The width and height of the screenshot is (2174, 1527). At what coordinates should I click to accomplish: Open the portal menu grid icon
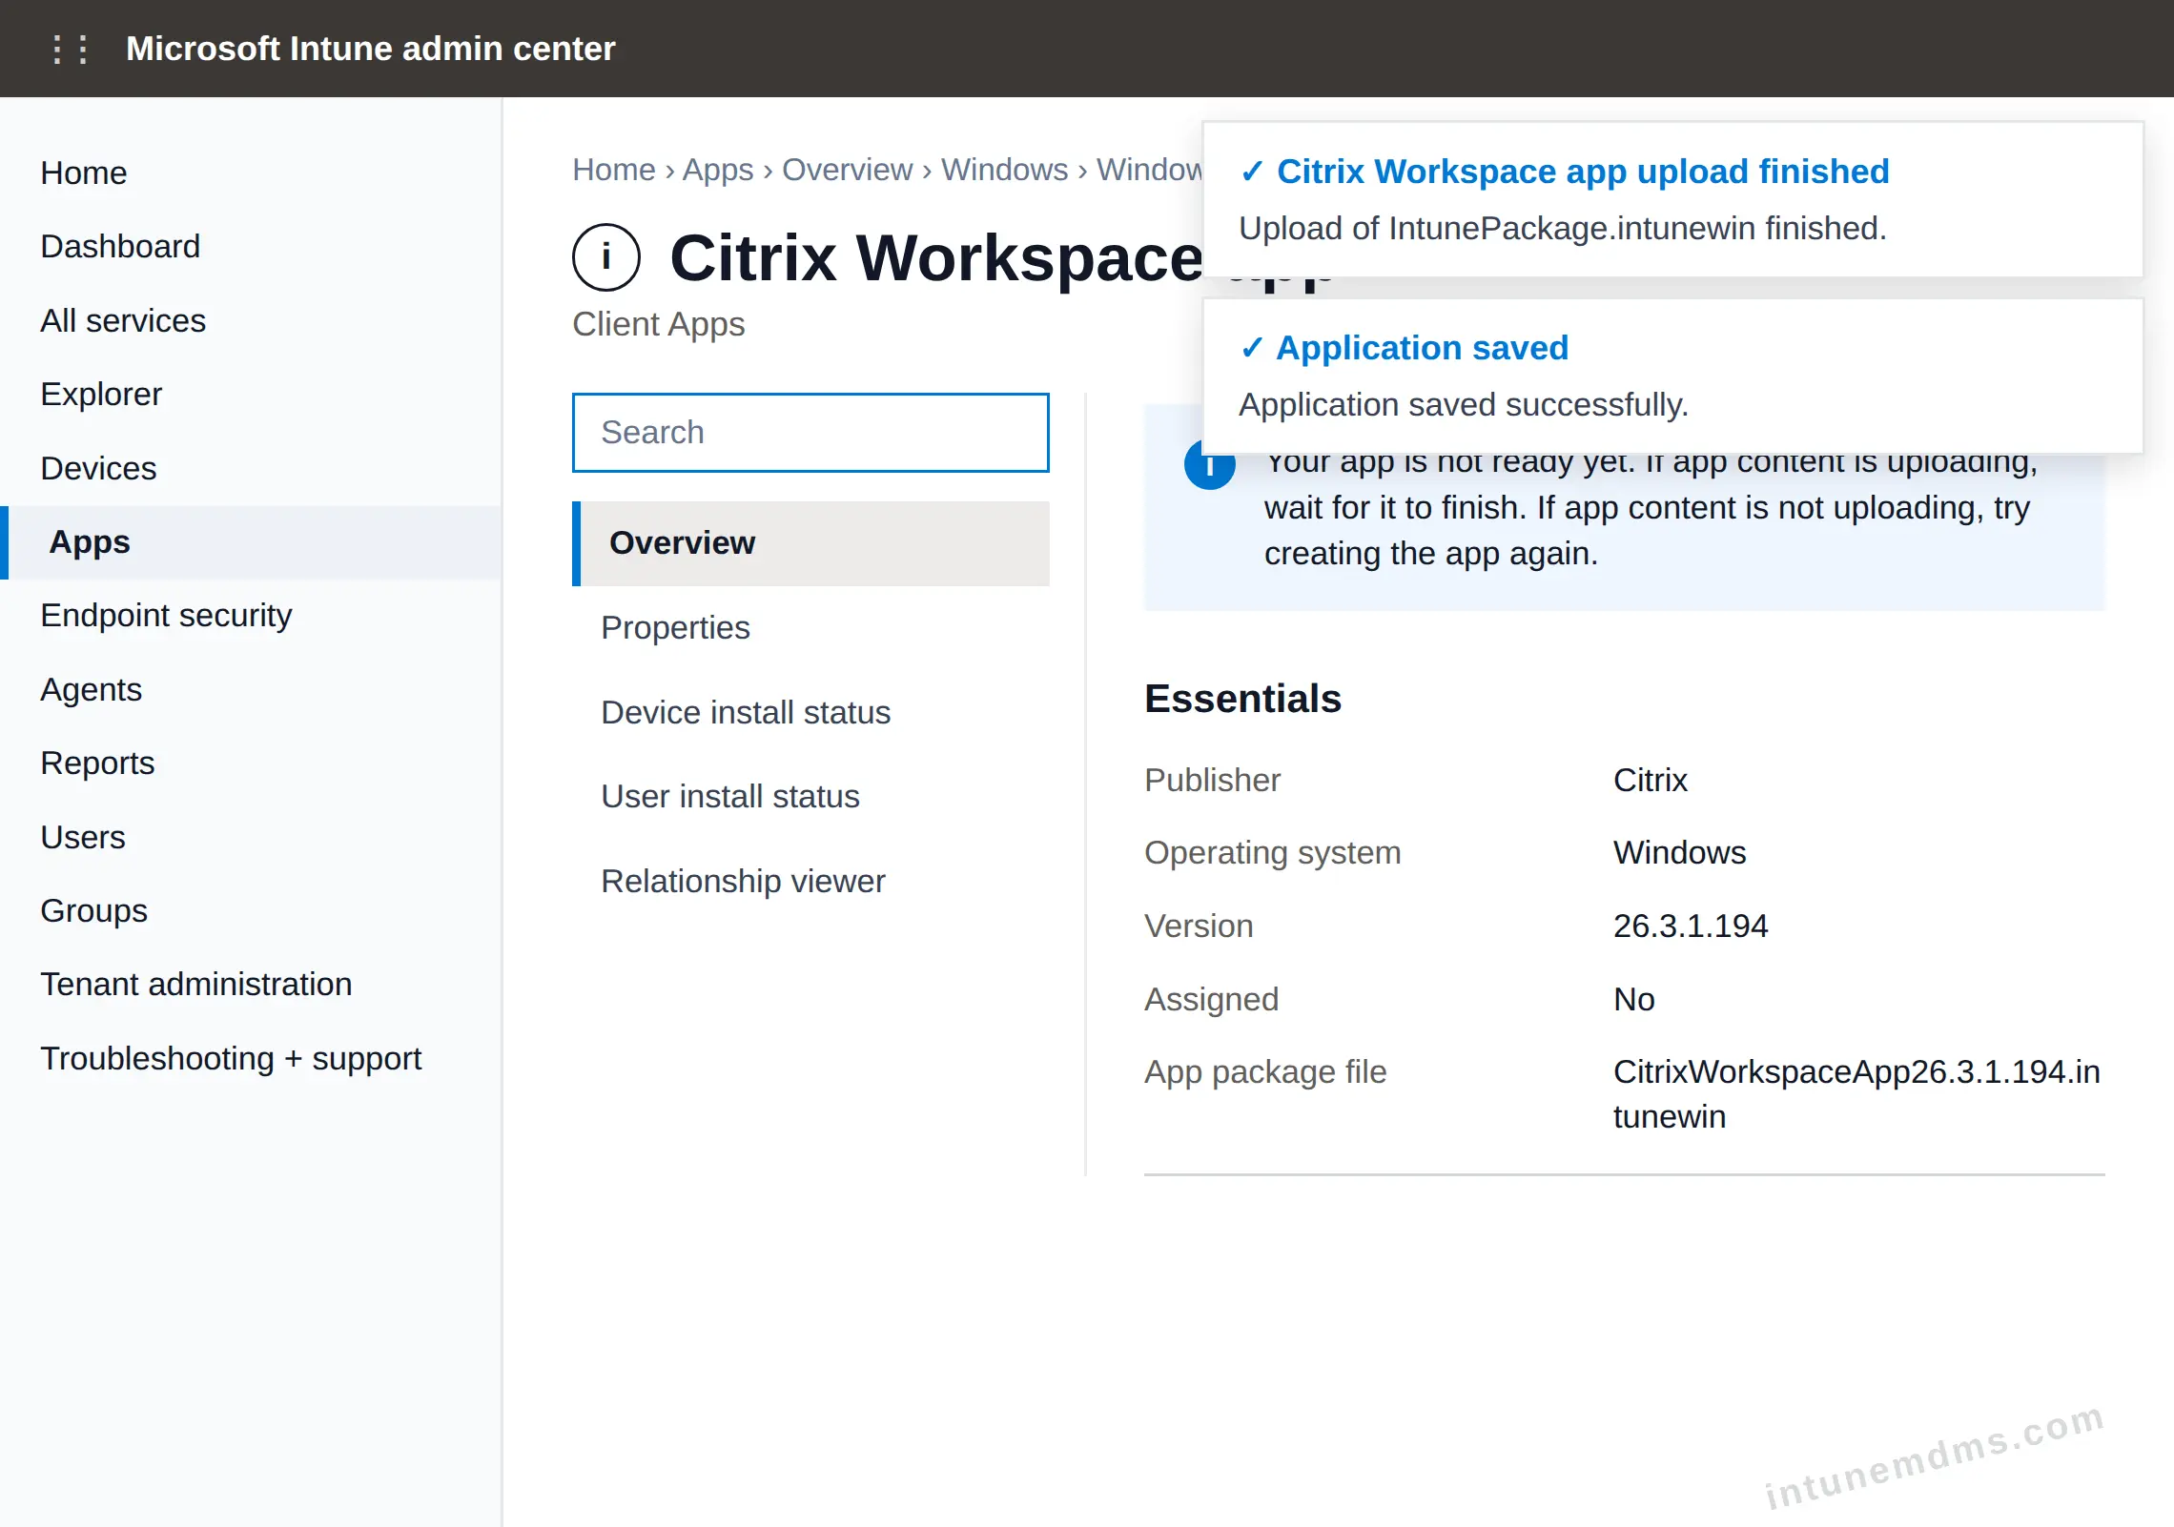tap(70, 49)
